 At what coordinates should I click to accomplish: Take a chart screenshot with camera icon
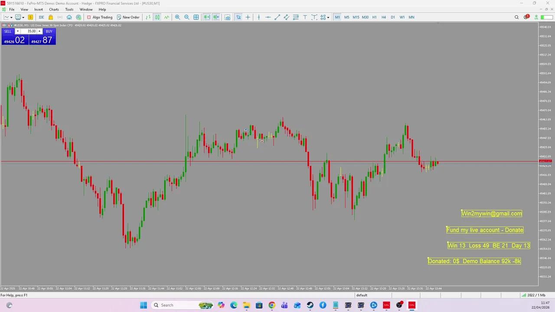227,17
